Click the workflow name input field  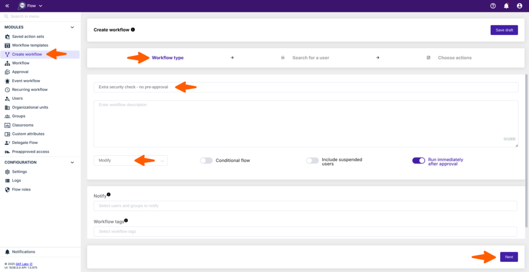(306, 87)
